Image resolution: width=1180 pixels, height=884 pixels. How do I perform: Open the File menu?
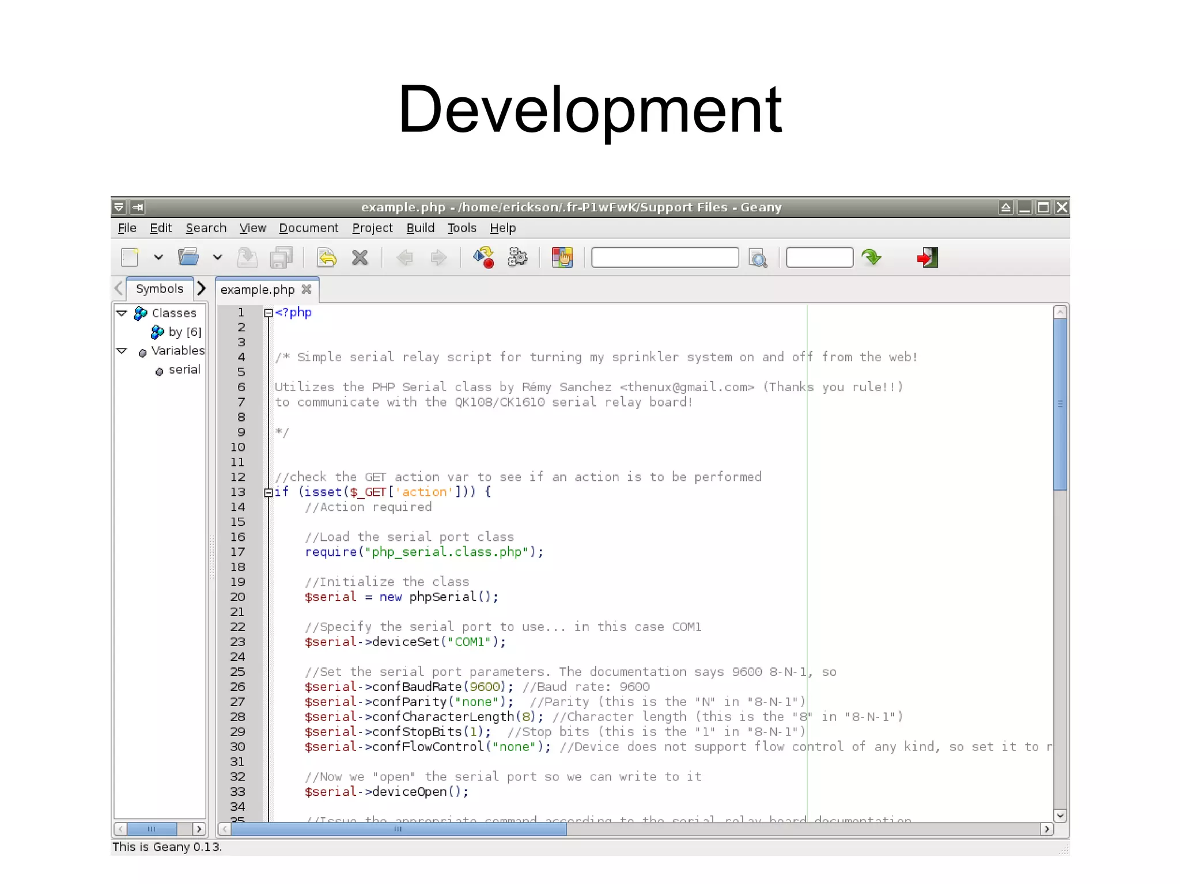(127, 228)
